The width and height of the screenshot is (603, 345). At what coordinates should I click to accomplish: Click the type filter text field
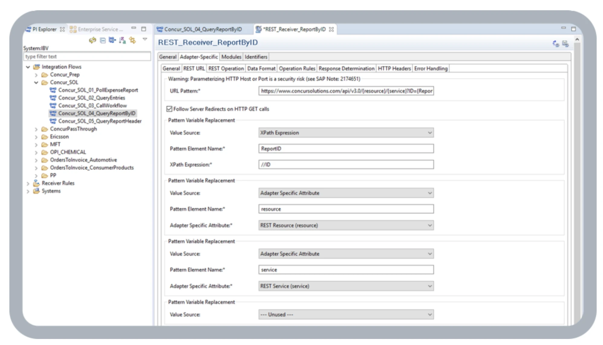[x=87, y=56]
